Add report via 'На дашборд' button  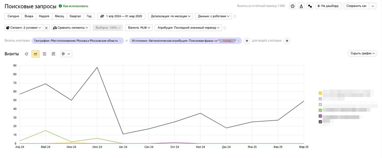click(x=329, y=6)
